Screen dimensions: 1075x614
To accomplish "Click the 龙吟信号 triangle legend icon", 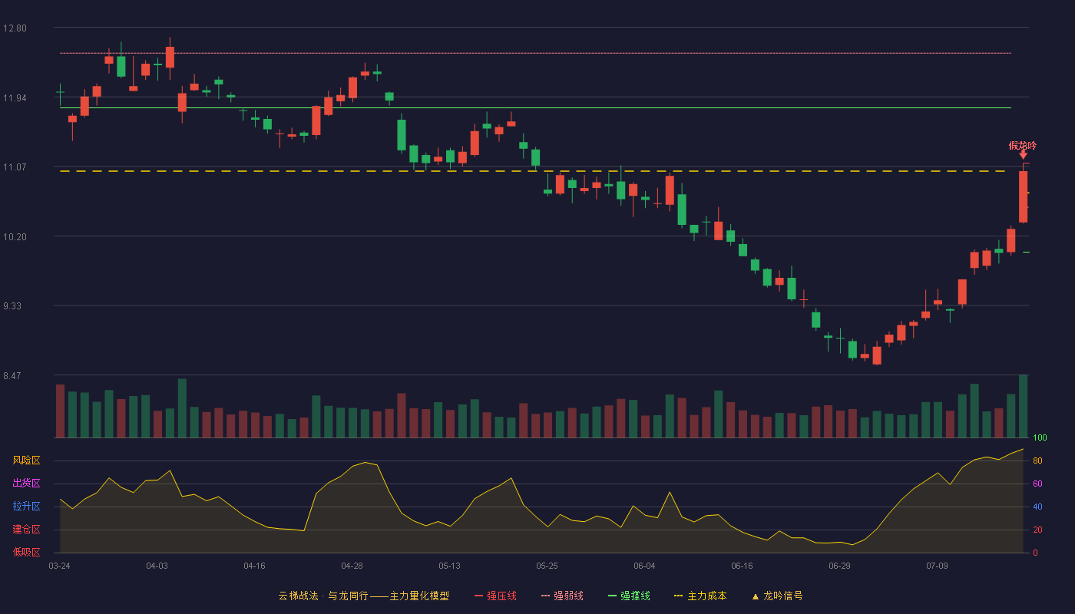I will tap(756, 596).
